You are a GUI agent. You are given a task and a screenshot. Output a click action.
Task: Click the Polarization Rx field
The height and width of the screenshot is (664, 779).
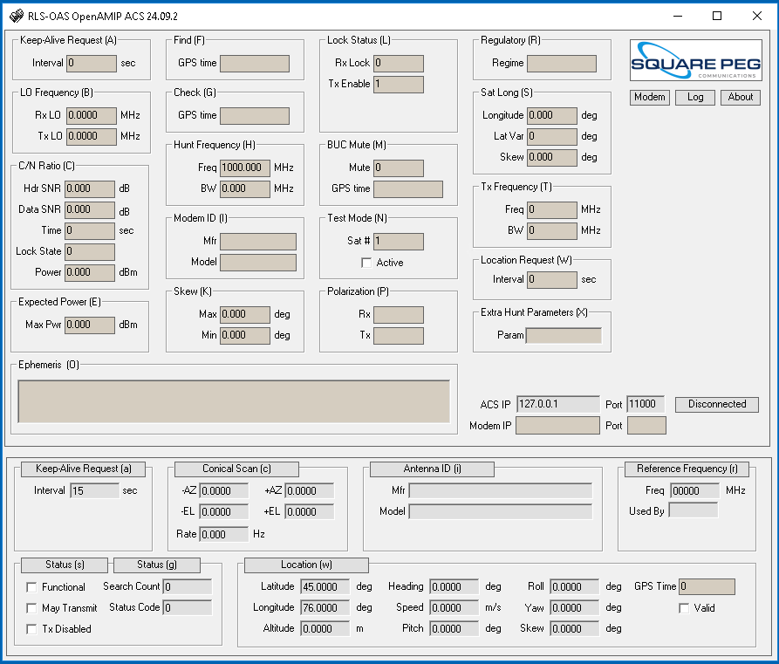pyautogui.click(x=399, y=315)
